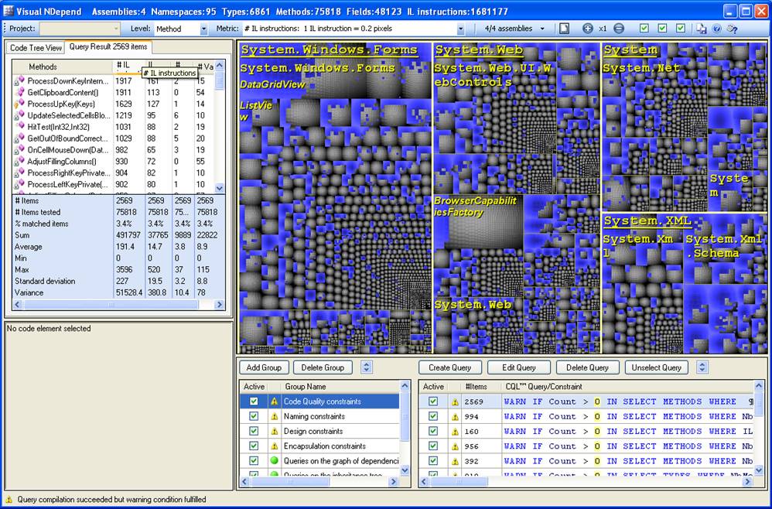Open help via blue question mark icon
772x509 pixels.
point(716,29)
